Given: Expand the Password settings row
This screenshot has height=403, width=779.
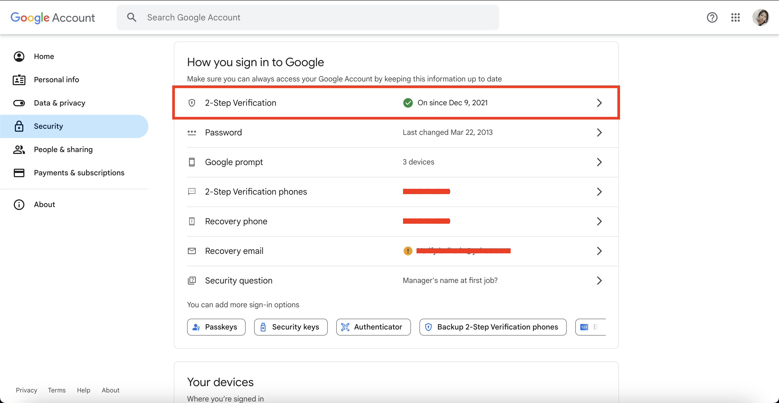Looking at the screenshot, I should coord(600,132).
